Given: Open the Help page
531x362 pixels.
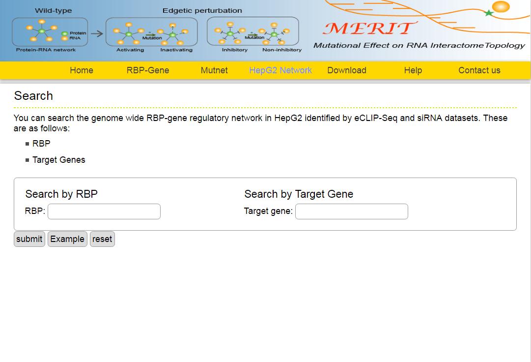Looking at the screenshot, I should coord(413,70).
